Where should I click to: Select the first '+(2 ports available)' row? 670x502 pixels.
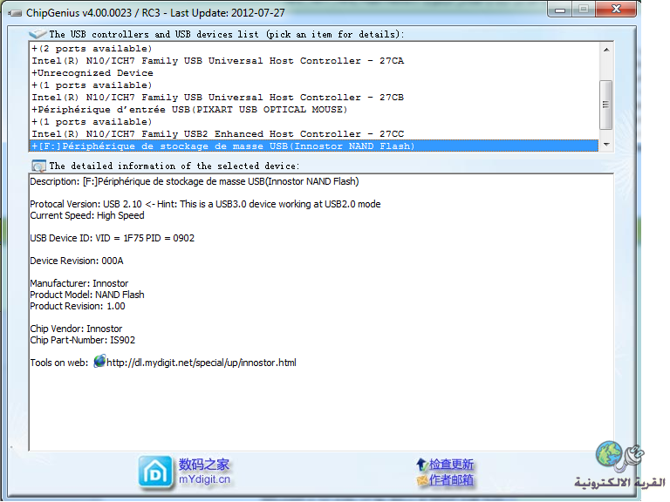pyautogui.click(x=314, y=49)
